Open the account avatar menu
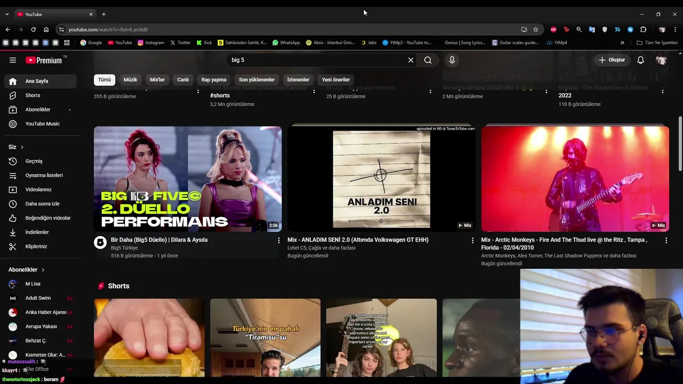683x384 pixels. pos(661,60)
